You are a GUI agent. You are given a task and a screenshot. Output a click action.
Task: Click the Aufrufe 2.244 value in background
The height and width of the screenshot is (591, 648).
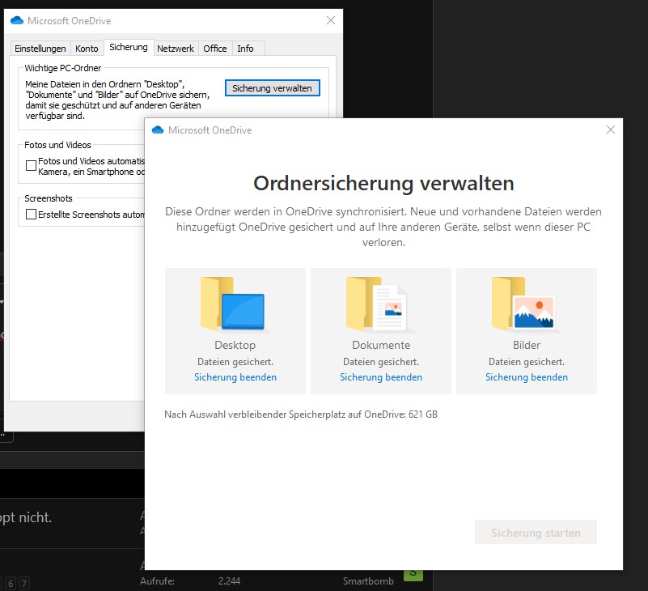point(229,581)
